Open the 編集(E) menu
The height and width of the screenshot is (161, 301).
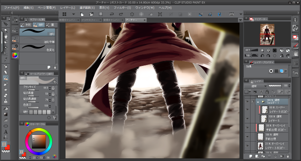[x=28, y=8]
